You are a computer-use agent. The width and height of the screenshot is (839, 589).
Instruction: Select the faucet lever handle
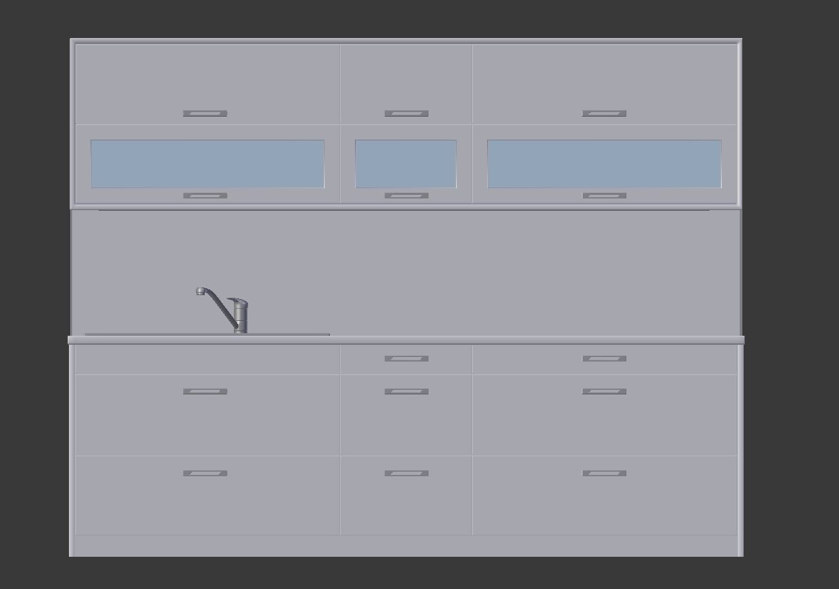[237, 301]
